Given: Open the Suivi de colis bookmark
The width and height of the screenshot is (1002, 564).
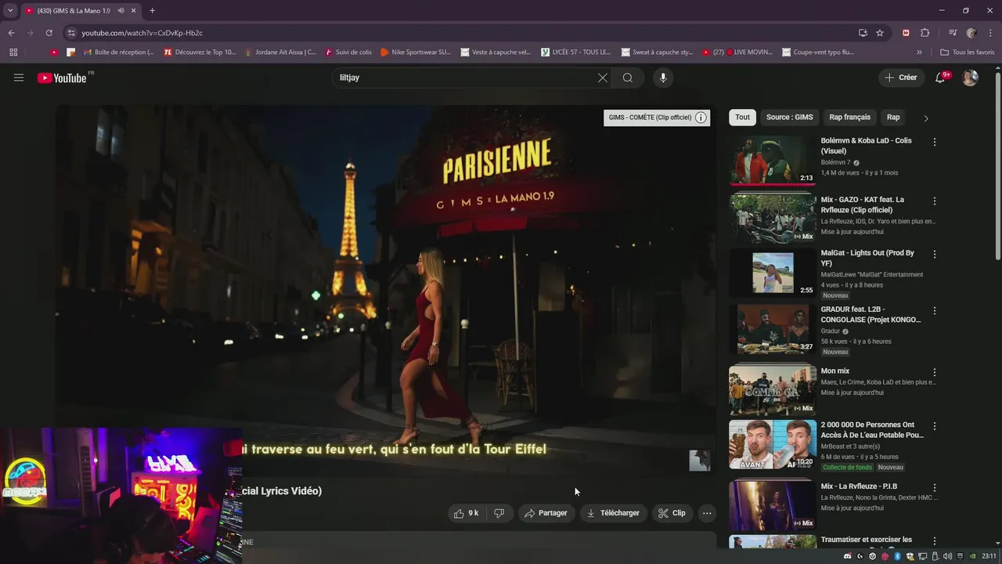Looking at the screenshot, I should pyautogui.click(x=348, y=52).
